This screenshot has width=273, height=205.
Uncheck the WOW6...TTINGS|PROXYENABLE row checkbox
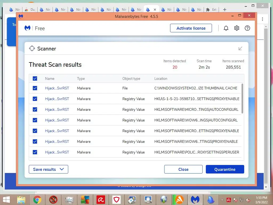pos(35,141)
